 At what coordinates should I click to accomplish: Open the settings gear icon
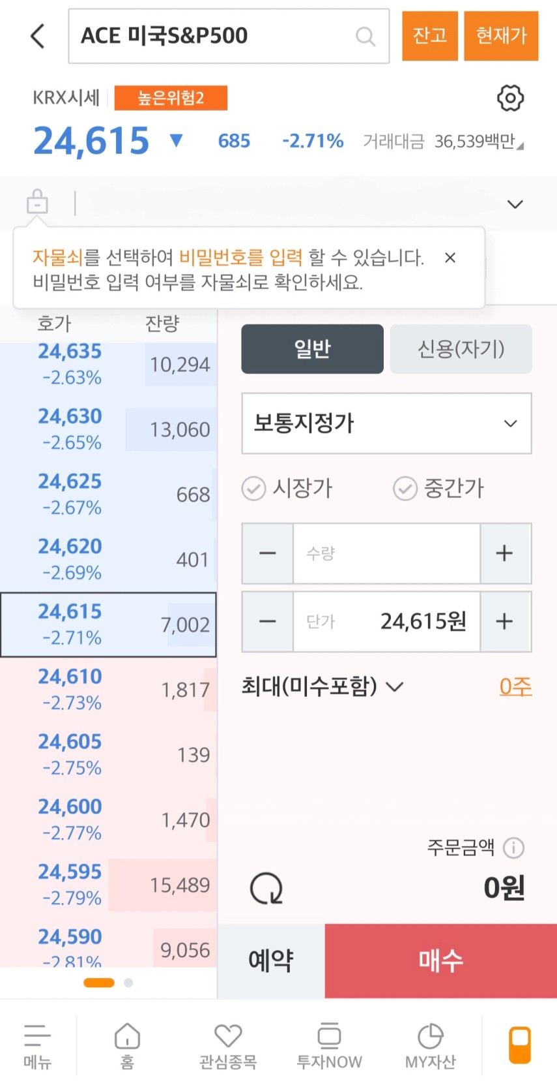510,99
